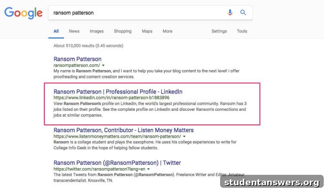Open Ransom Patterson Professional Profile LinkedIn result

pos(118,92)
